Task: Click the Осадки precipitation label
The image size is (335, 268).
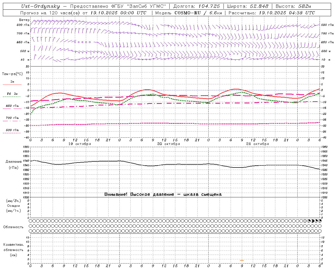Action: pos(13,206)
